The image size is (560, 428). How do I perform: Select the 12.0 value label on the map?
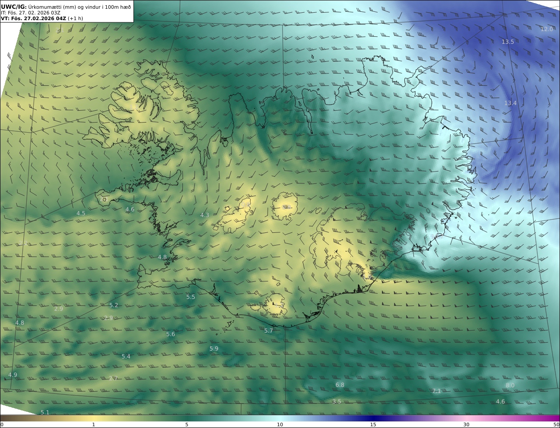pyautogui.click(x=546, y=29)
